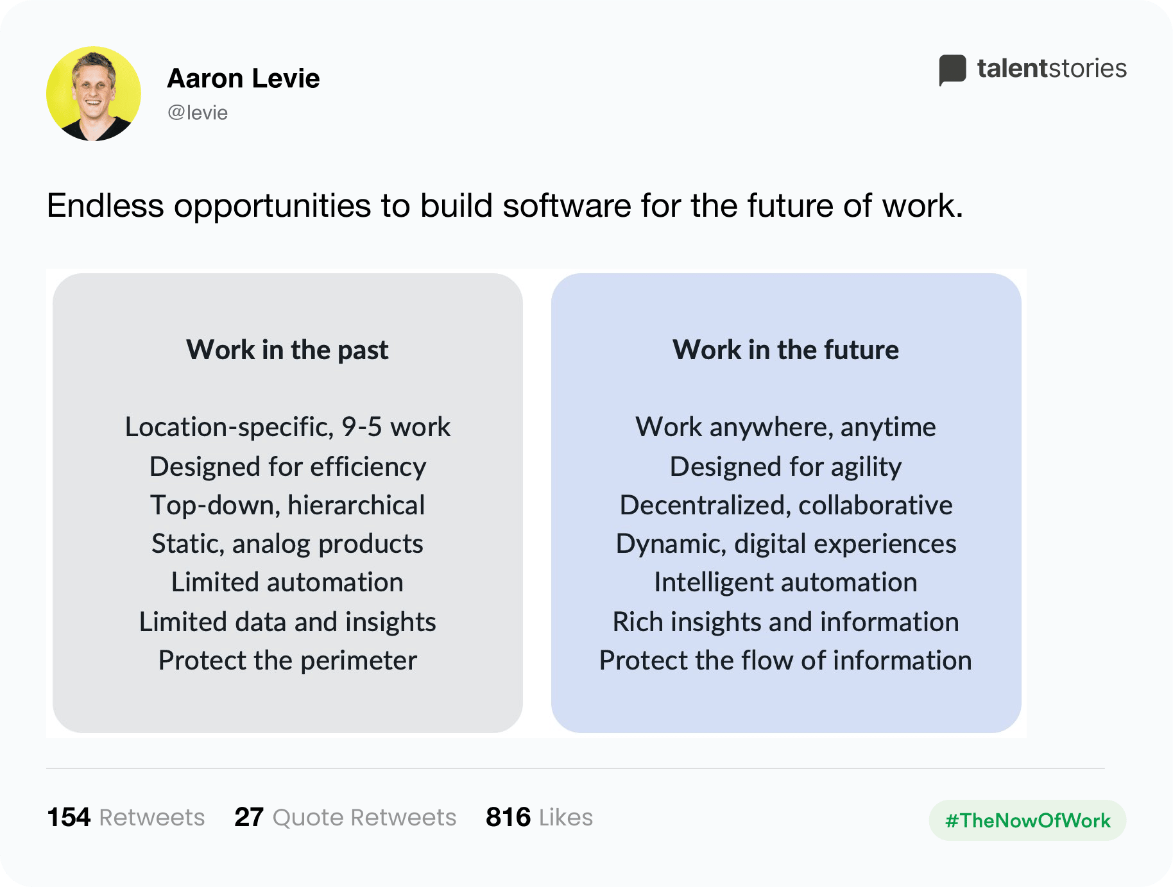This screenshot has width=1173, height=887.
Task: Select 'Designed for agility' text
Action: (785, 467)
